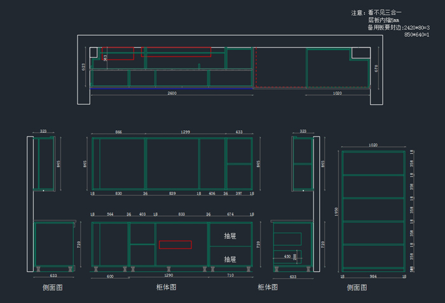Select the red dashed rectangle in plan view
Viewport: 445px width, 303px height.
pos(255,67)
